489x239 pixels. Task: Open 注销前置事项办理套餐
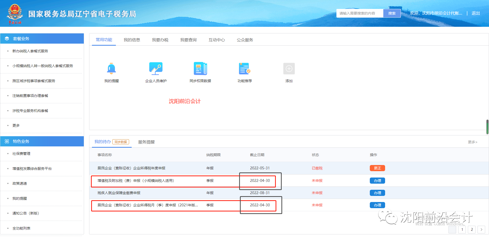30,96
